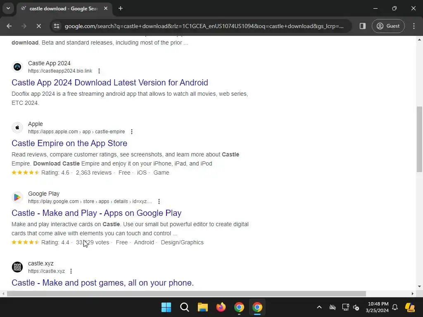Open the Windows Start menu
Viewport: 423px width, 317px height.
click(x=166, y=307)
